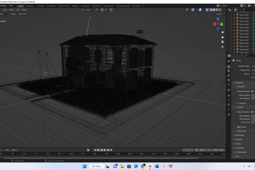Open the checkered Texture properties tab
This screenshot has height=170, width=255.
(229, 115)
